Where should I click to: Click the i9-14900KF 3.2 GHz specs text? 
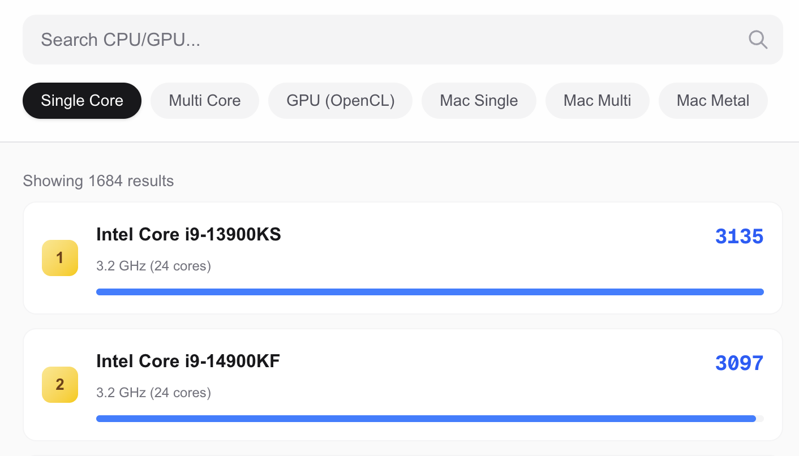[153, 393]
